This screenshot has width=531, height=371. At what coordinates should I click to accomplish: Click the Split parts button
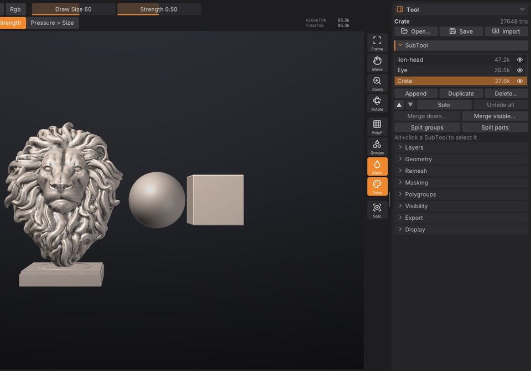[494, 128]
